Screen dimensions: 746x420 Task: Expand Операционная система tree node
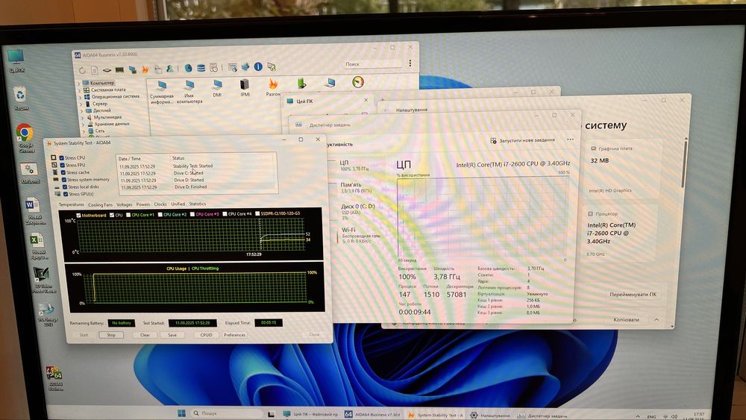click(80, 97)
